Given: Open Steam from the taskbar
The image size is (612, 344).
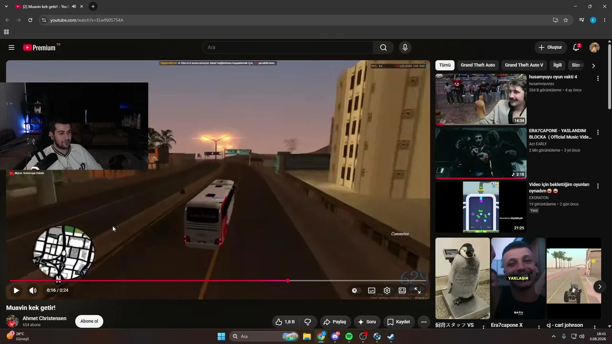Looking at the screenshot, I should (x=391, y=336).
